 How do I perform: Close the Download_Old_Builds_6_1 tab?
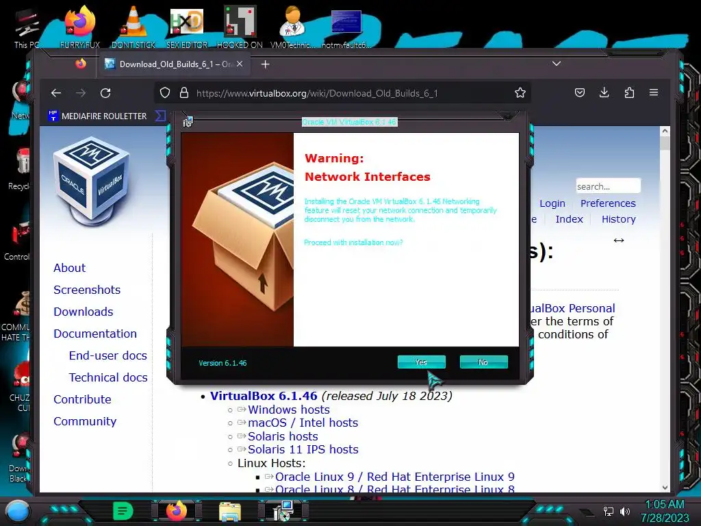click(x=240, y=64)
